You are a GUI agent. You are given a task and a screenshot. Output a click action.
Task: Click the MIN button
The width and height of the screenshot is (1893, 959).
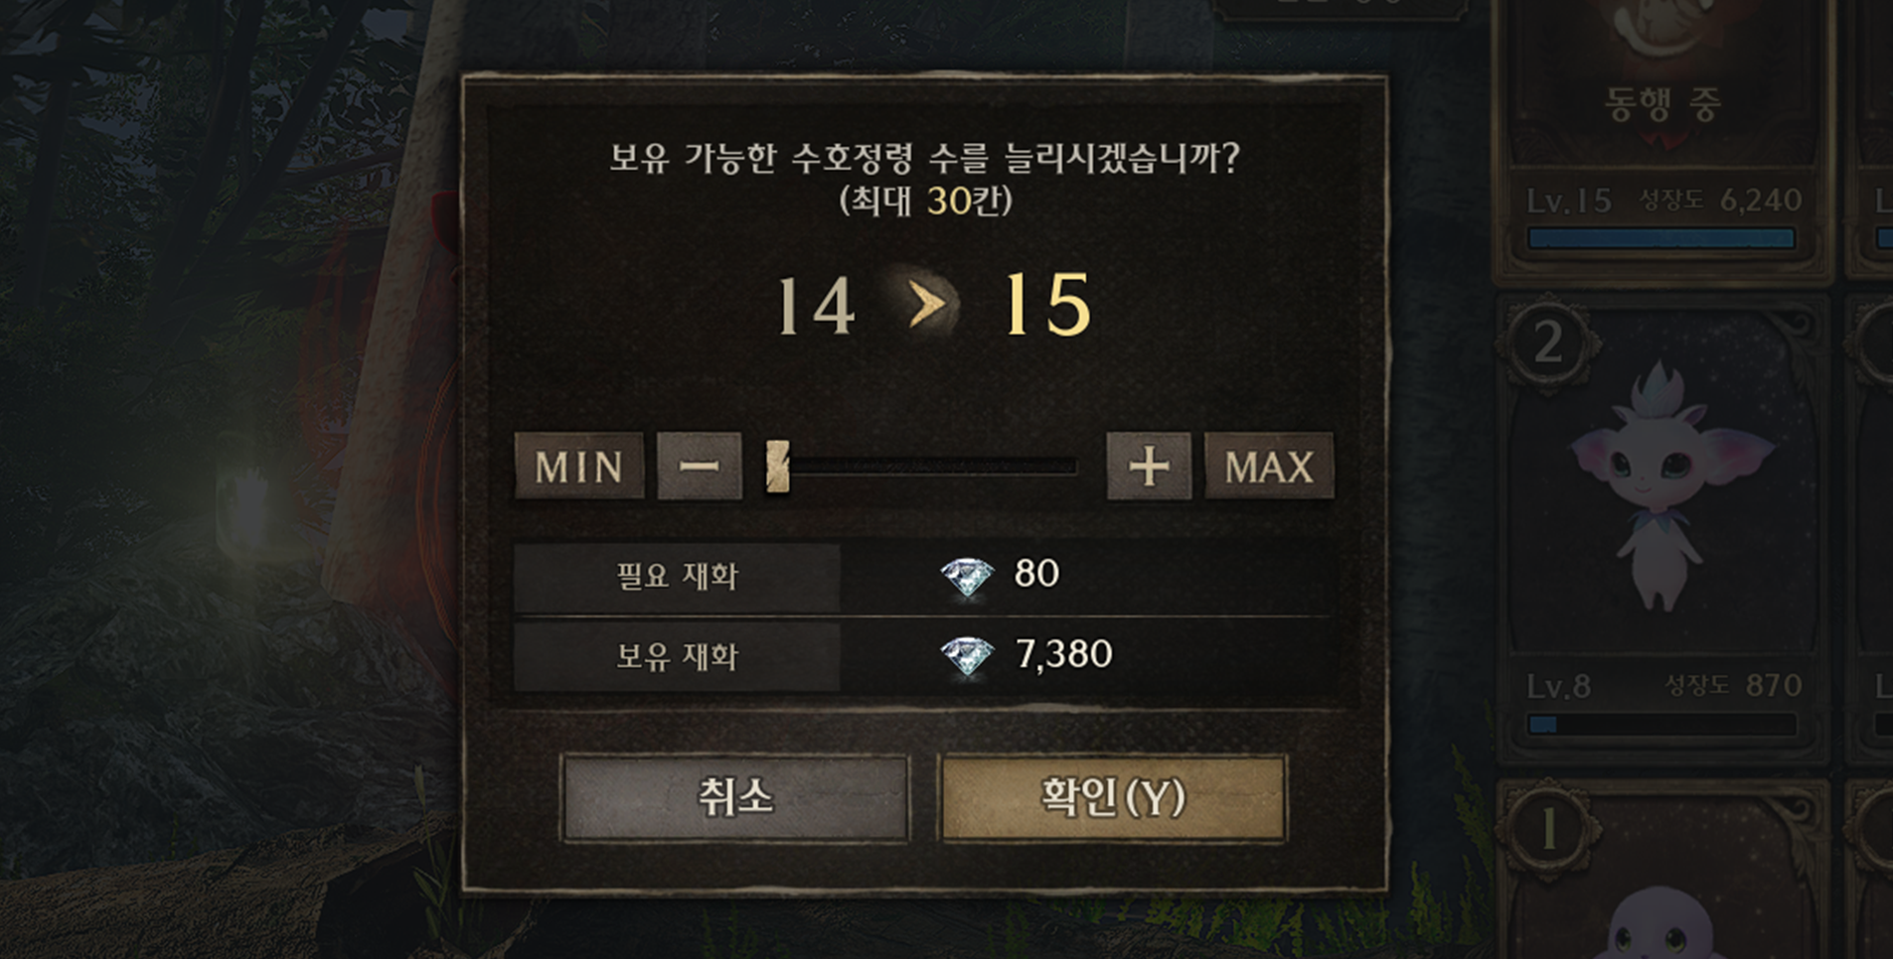coord(578,466)
